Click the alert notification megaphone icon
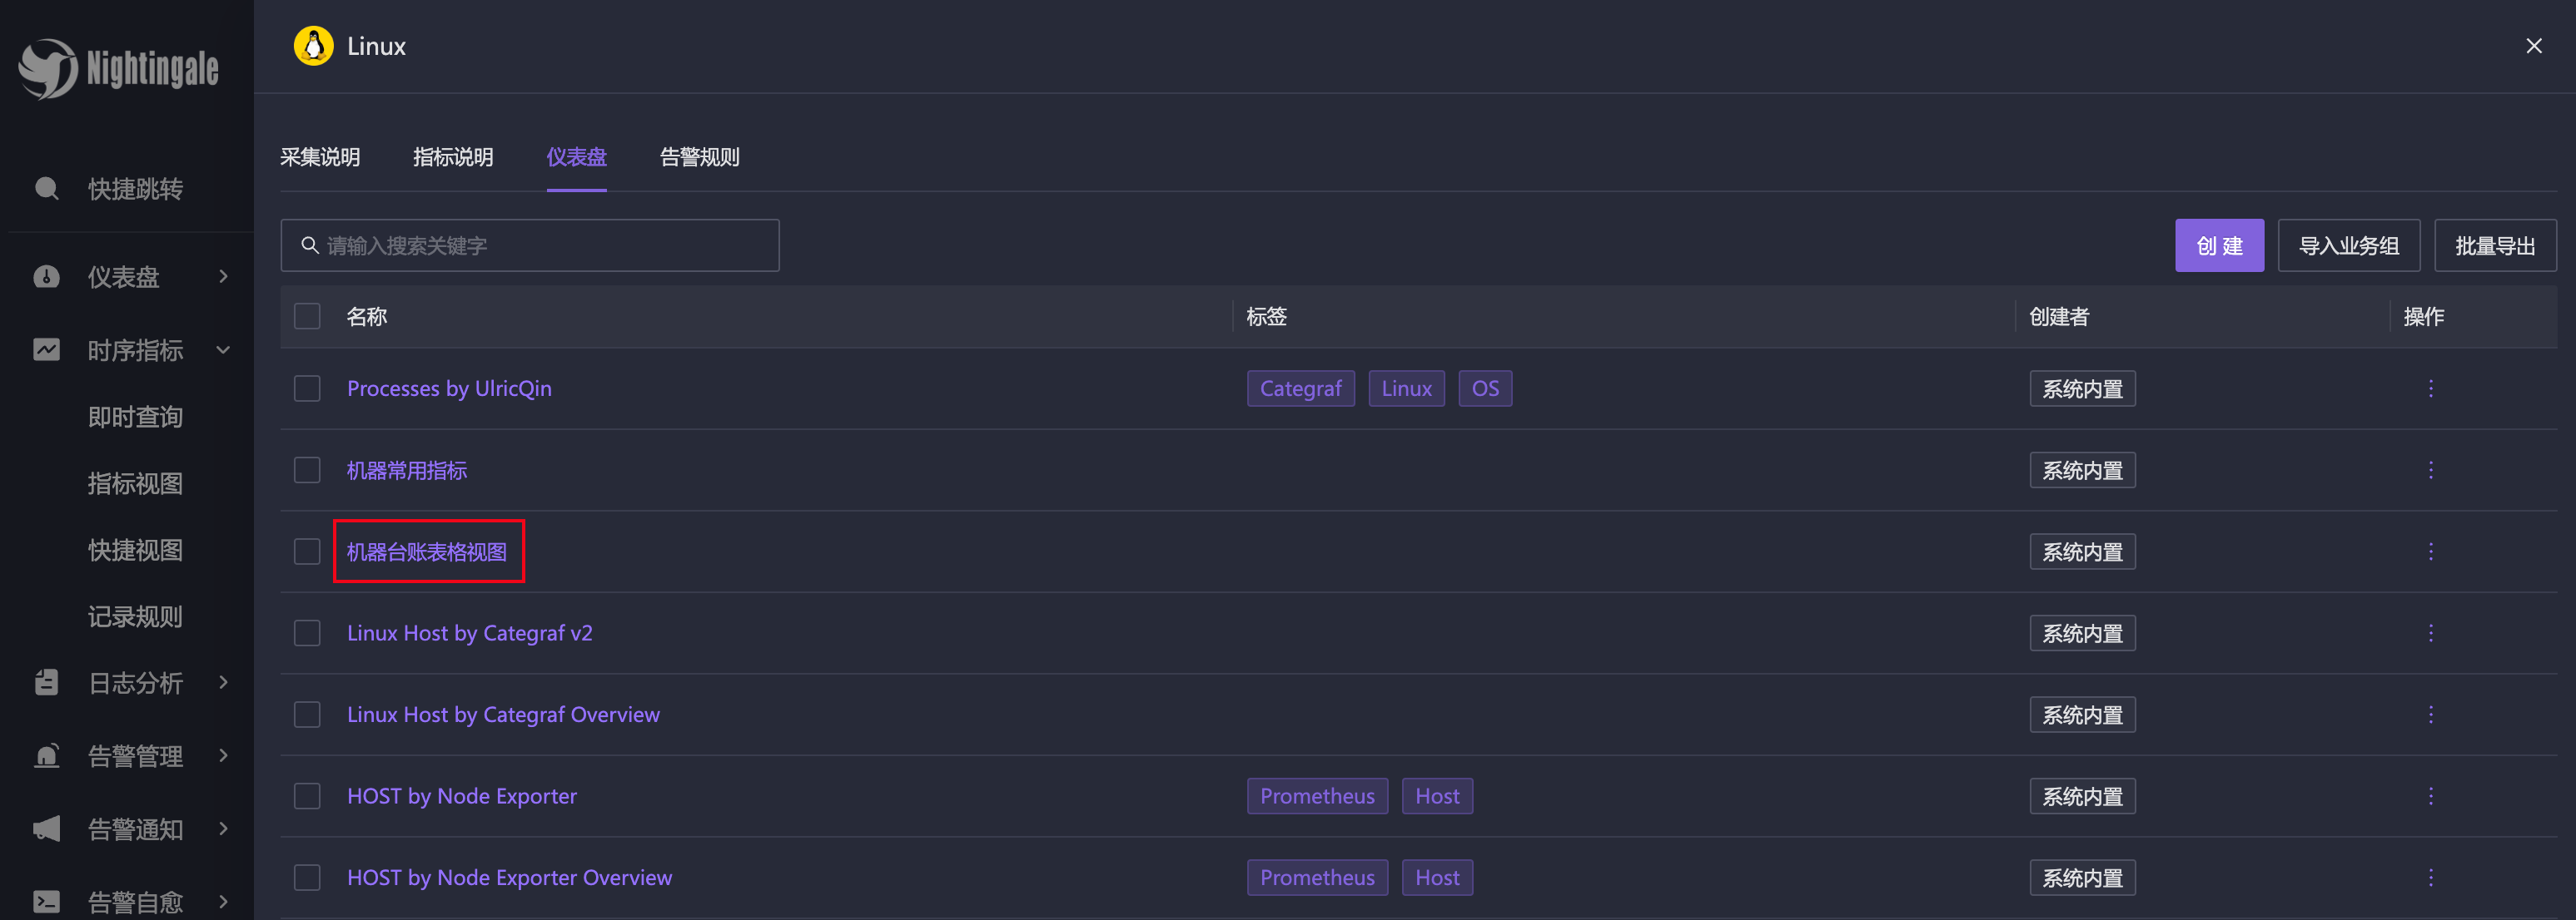The width and height of the screenshot is (2576, 920). point(46,828)
